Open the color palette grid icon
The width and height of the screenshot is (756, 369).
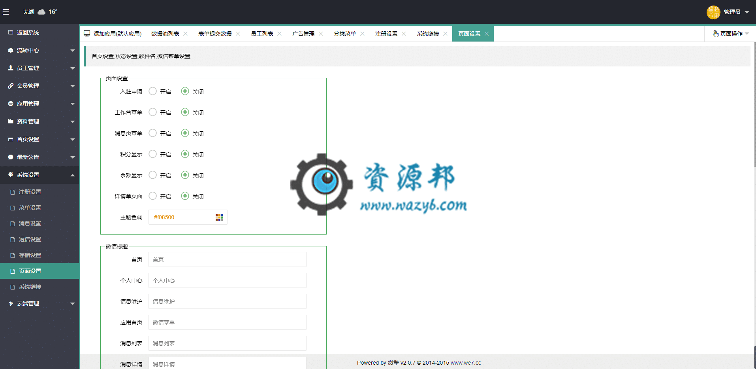219,217
